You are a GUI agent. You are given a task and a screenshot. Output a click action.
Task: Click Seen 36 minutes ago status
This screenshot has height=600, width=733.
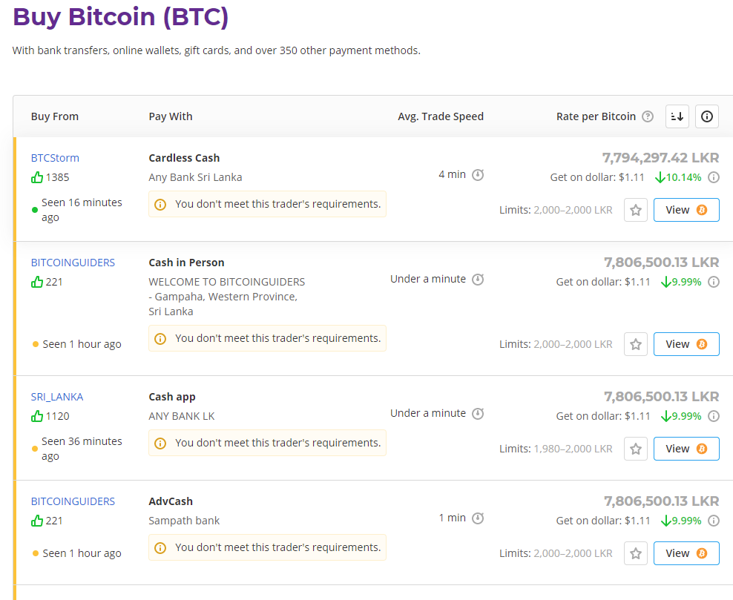coord(82,449)
